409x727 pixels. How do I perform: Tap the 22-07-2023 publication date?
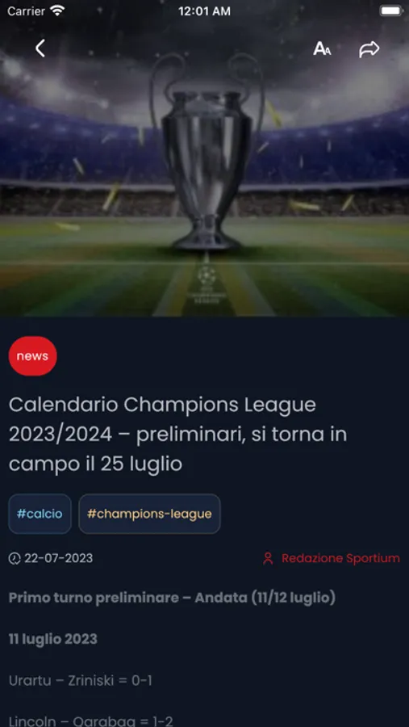pos(58,558)
